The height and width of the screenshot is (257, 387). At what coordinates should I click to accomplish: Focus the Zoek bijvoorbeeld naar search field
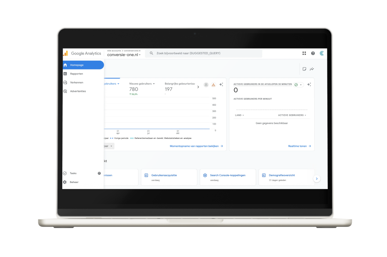coord(204,53)
